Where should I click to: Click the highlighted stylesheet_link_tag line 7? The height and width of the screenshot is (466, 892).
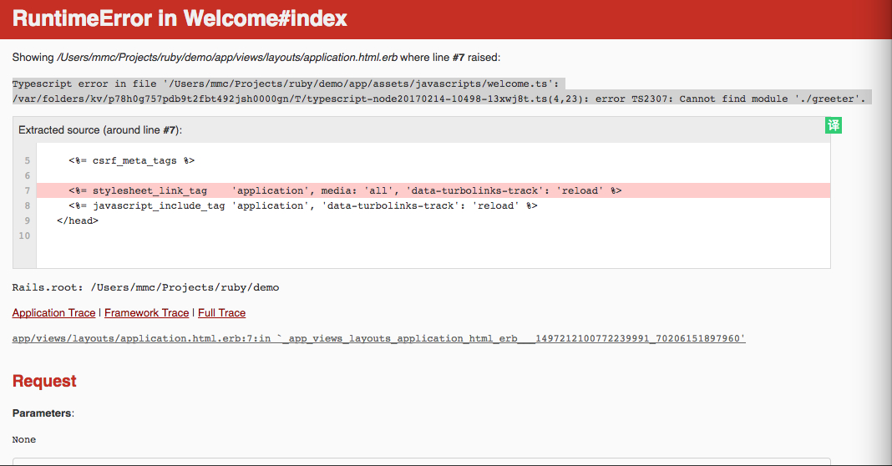tap(433, 190)
